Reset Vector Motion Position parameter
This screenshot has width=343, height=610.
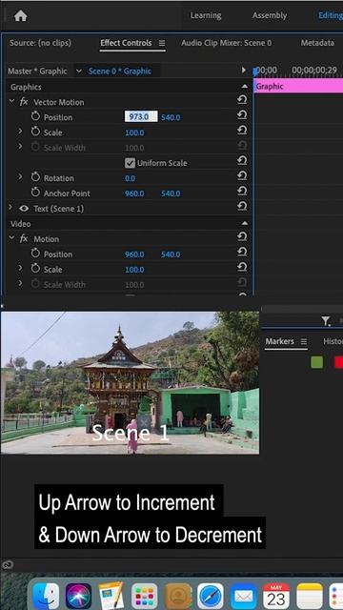(x=242, y=115)
